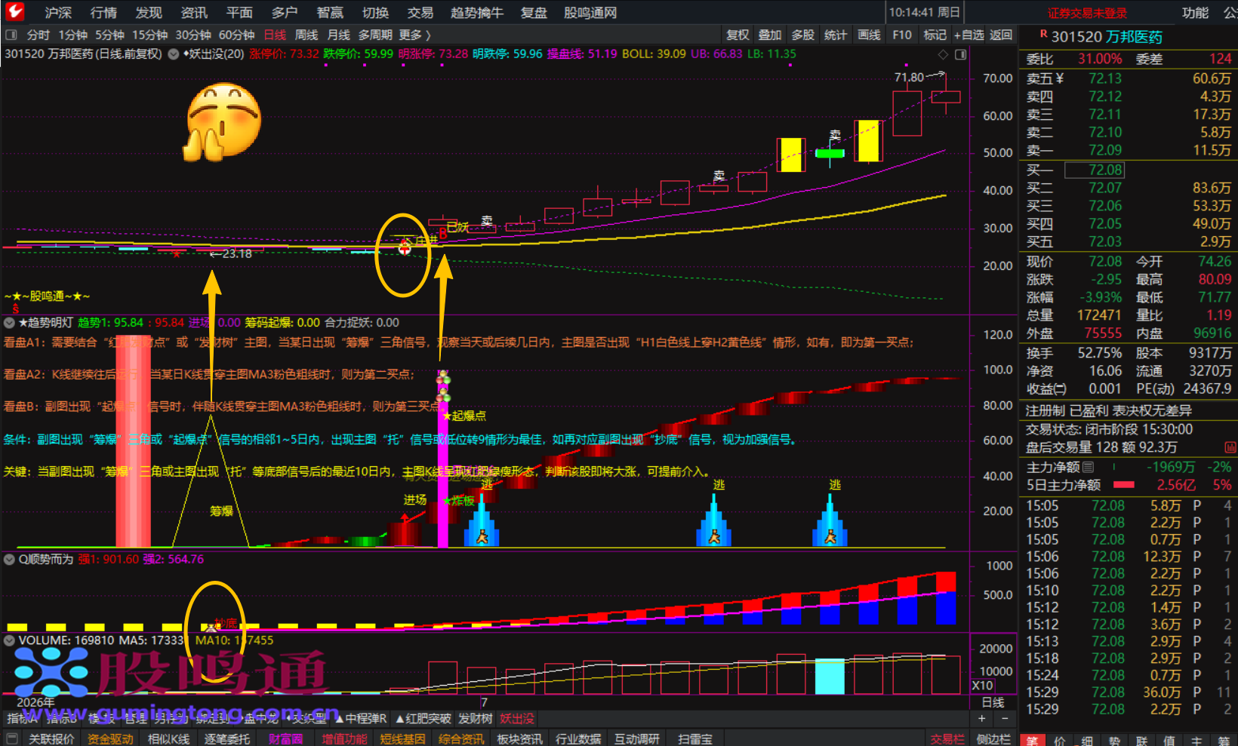
Task: Click the 日线 label under price axis
Action: [993, 702]
